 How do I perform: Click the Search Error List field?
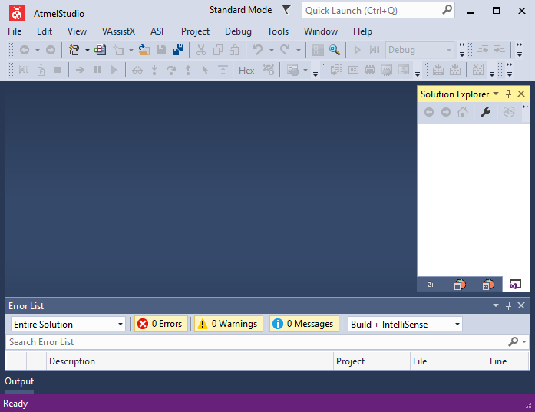[x=253, y=342]
